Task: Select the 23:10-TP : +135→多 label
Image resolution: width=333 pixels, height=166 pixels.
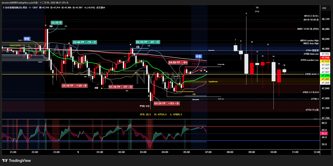Action: [x=74, y=86]
